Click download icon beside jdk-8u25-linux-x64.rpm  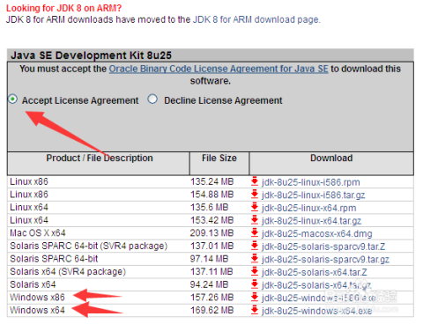(x=255, y=207)
